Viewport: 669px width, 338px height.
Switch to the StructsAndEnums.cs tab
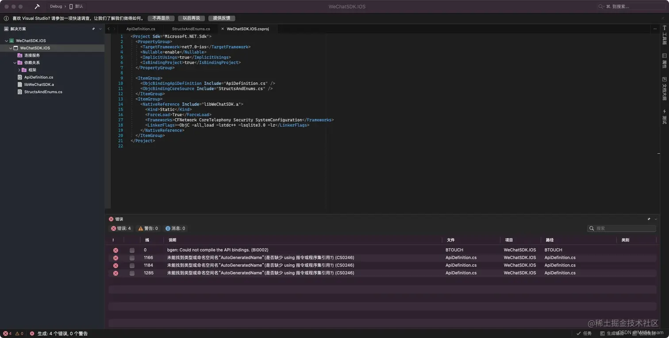pos(191,29)
